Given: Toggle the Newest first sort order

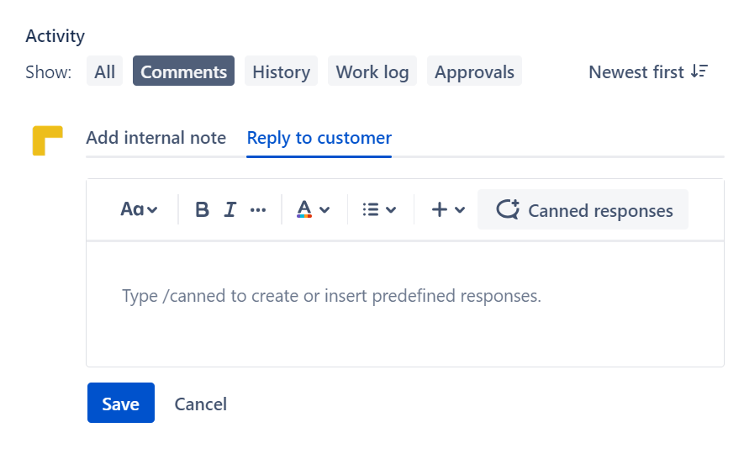Looking at the screenshot, I should click(648, 72).
